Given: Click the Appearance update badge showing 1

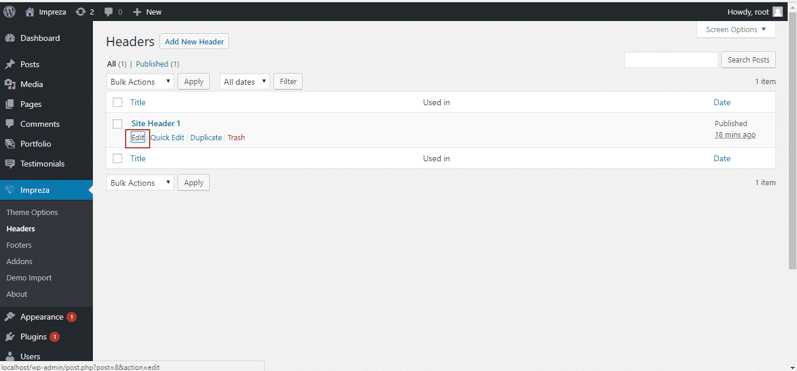Looking at the screenshot, I should coord(71,317).
